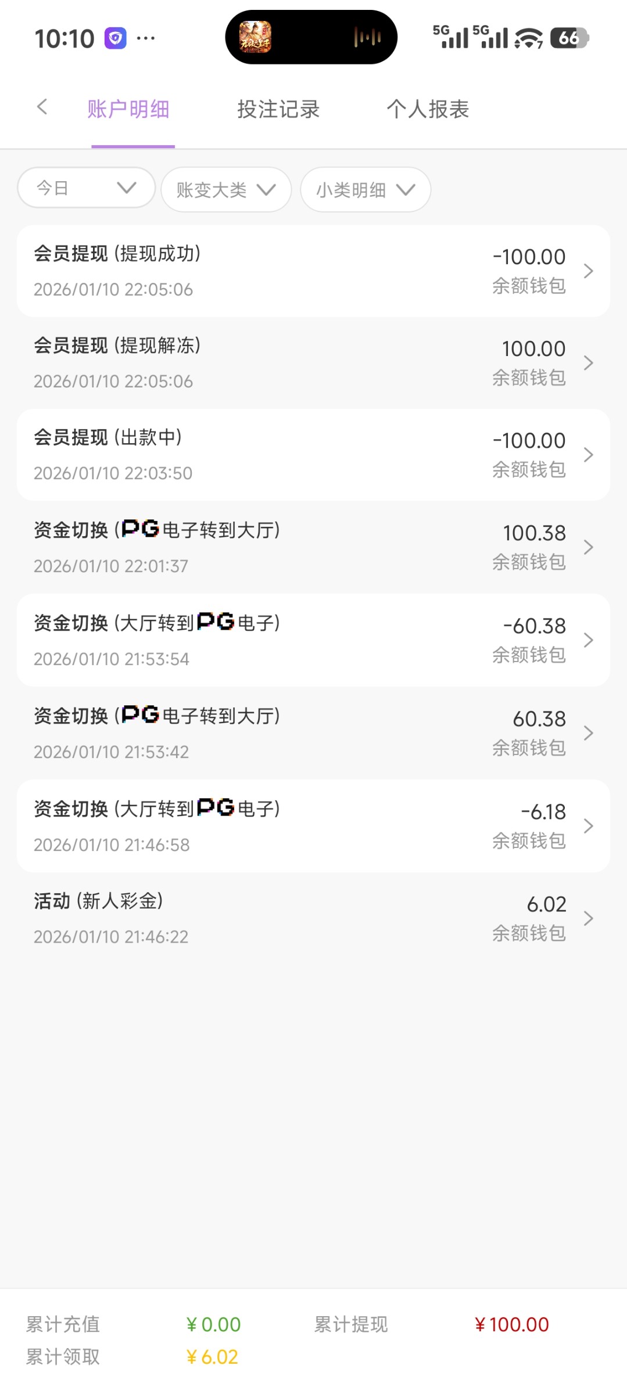Open chevron for 会员提现 (提现解冻) entry
This screenshot has width=627, height=1394.
coord(588,363)
